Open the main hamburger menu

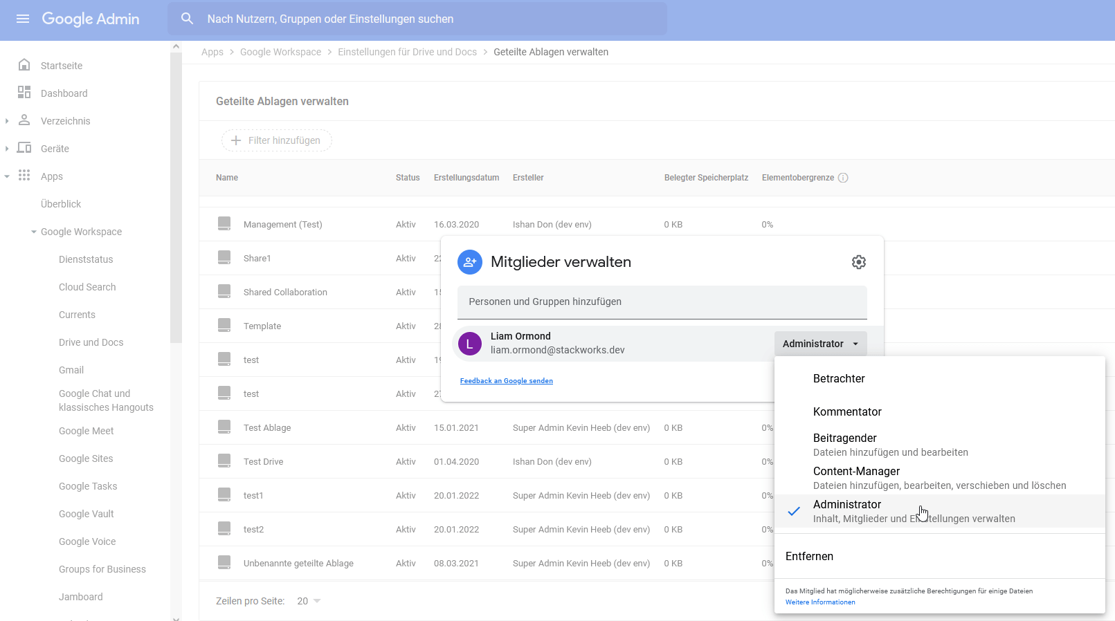(x=23, y=19)
